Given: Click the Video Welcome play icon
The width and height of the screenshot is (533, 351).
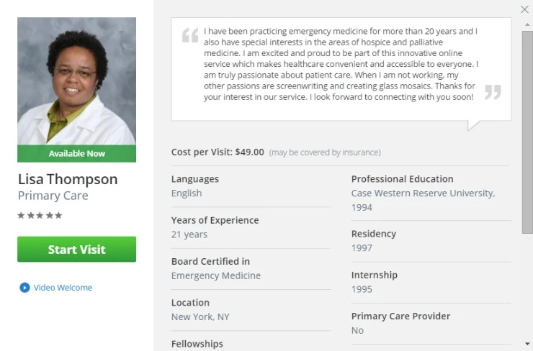Looking at the screenshot, I should 24,288.
